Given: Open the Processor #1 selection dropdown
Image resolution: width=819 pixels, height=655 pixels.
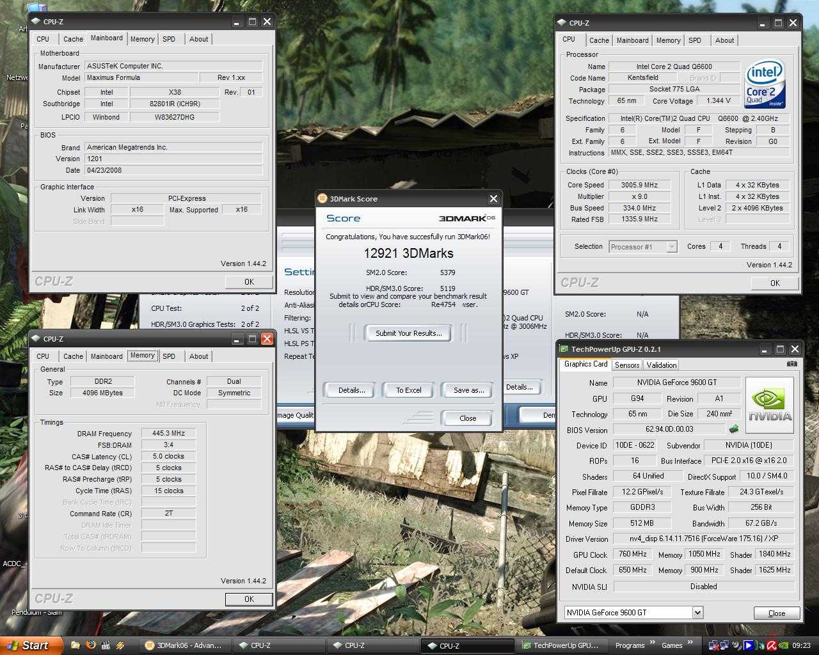Looking at the screenshot, I should coord(671,247).
